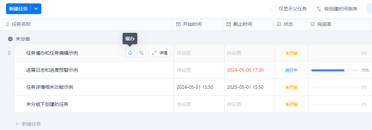The height and width of the screenshot is (130, 372).
Task: Click the 状态 column header
Action: click(288, 24)
